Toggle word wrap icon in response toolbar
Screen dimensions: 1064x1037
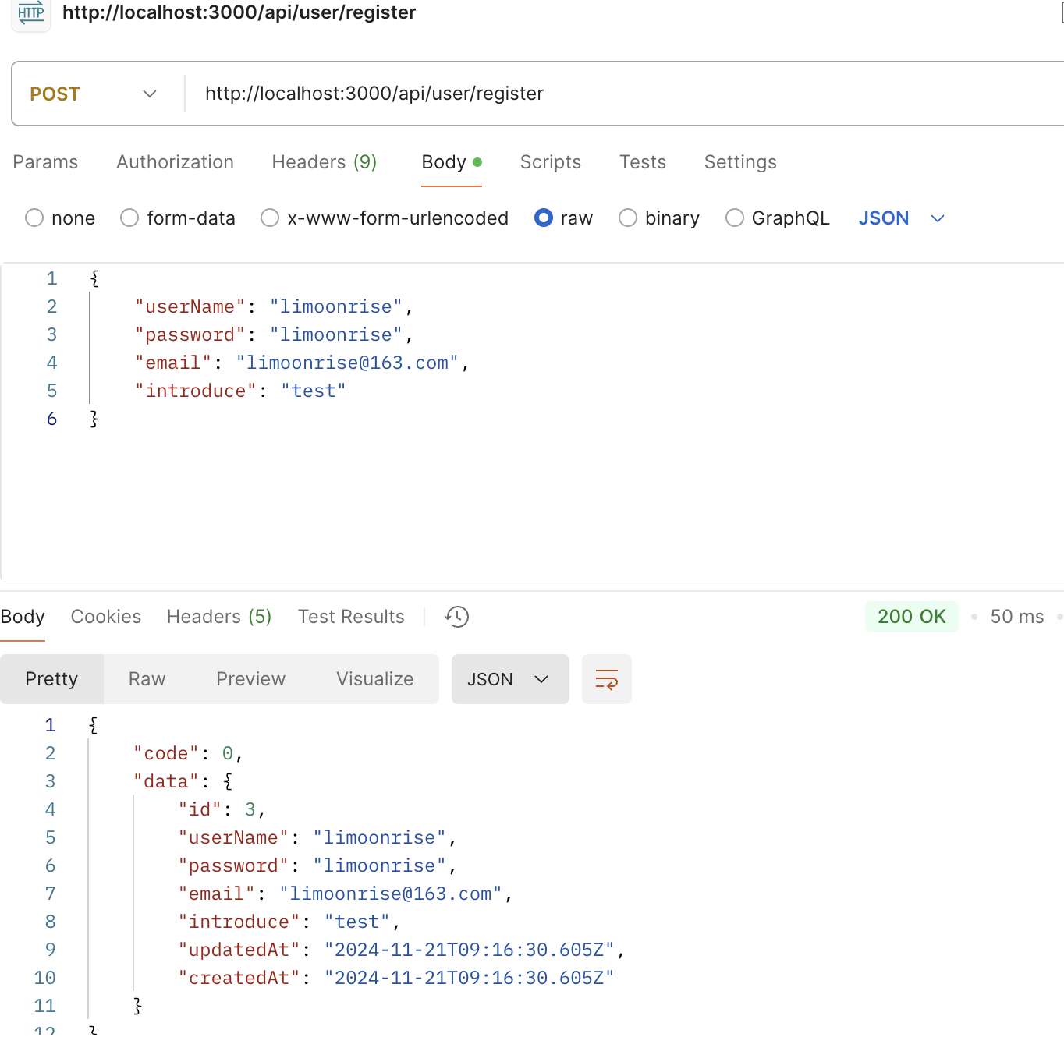606,679
